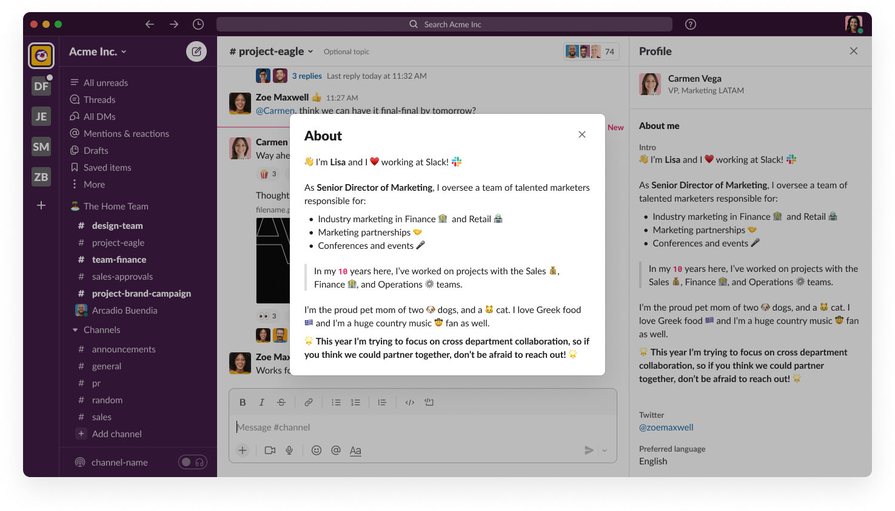895x511 pixels.
Task: Open the help question mark icon
Action: [x=691, y=24]
